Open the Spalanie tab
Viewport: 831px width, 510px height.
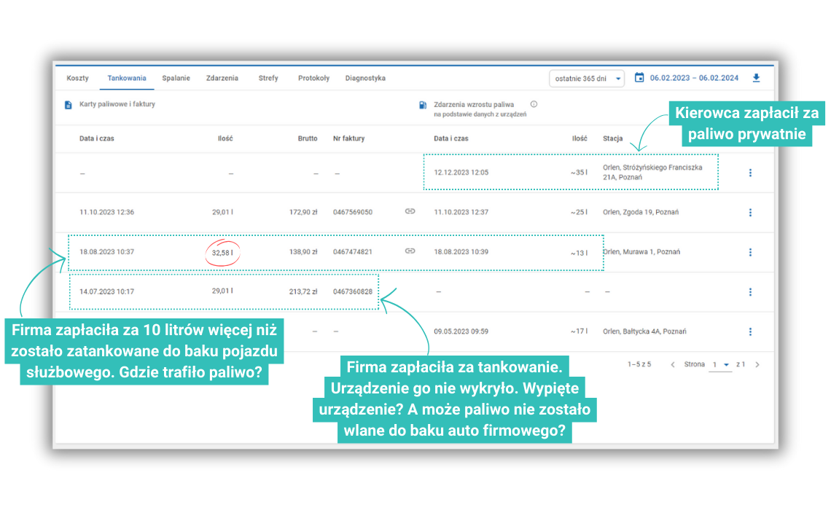pyautogui.click(x=176, y=78)
